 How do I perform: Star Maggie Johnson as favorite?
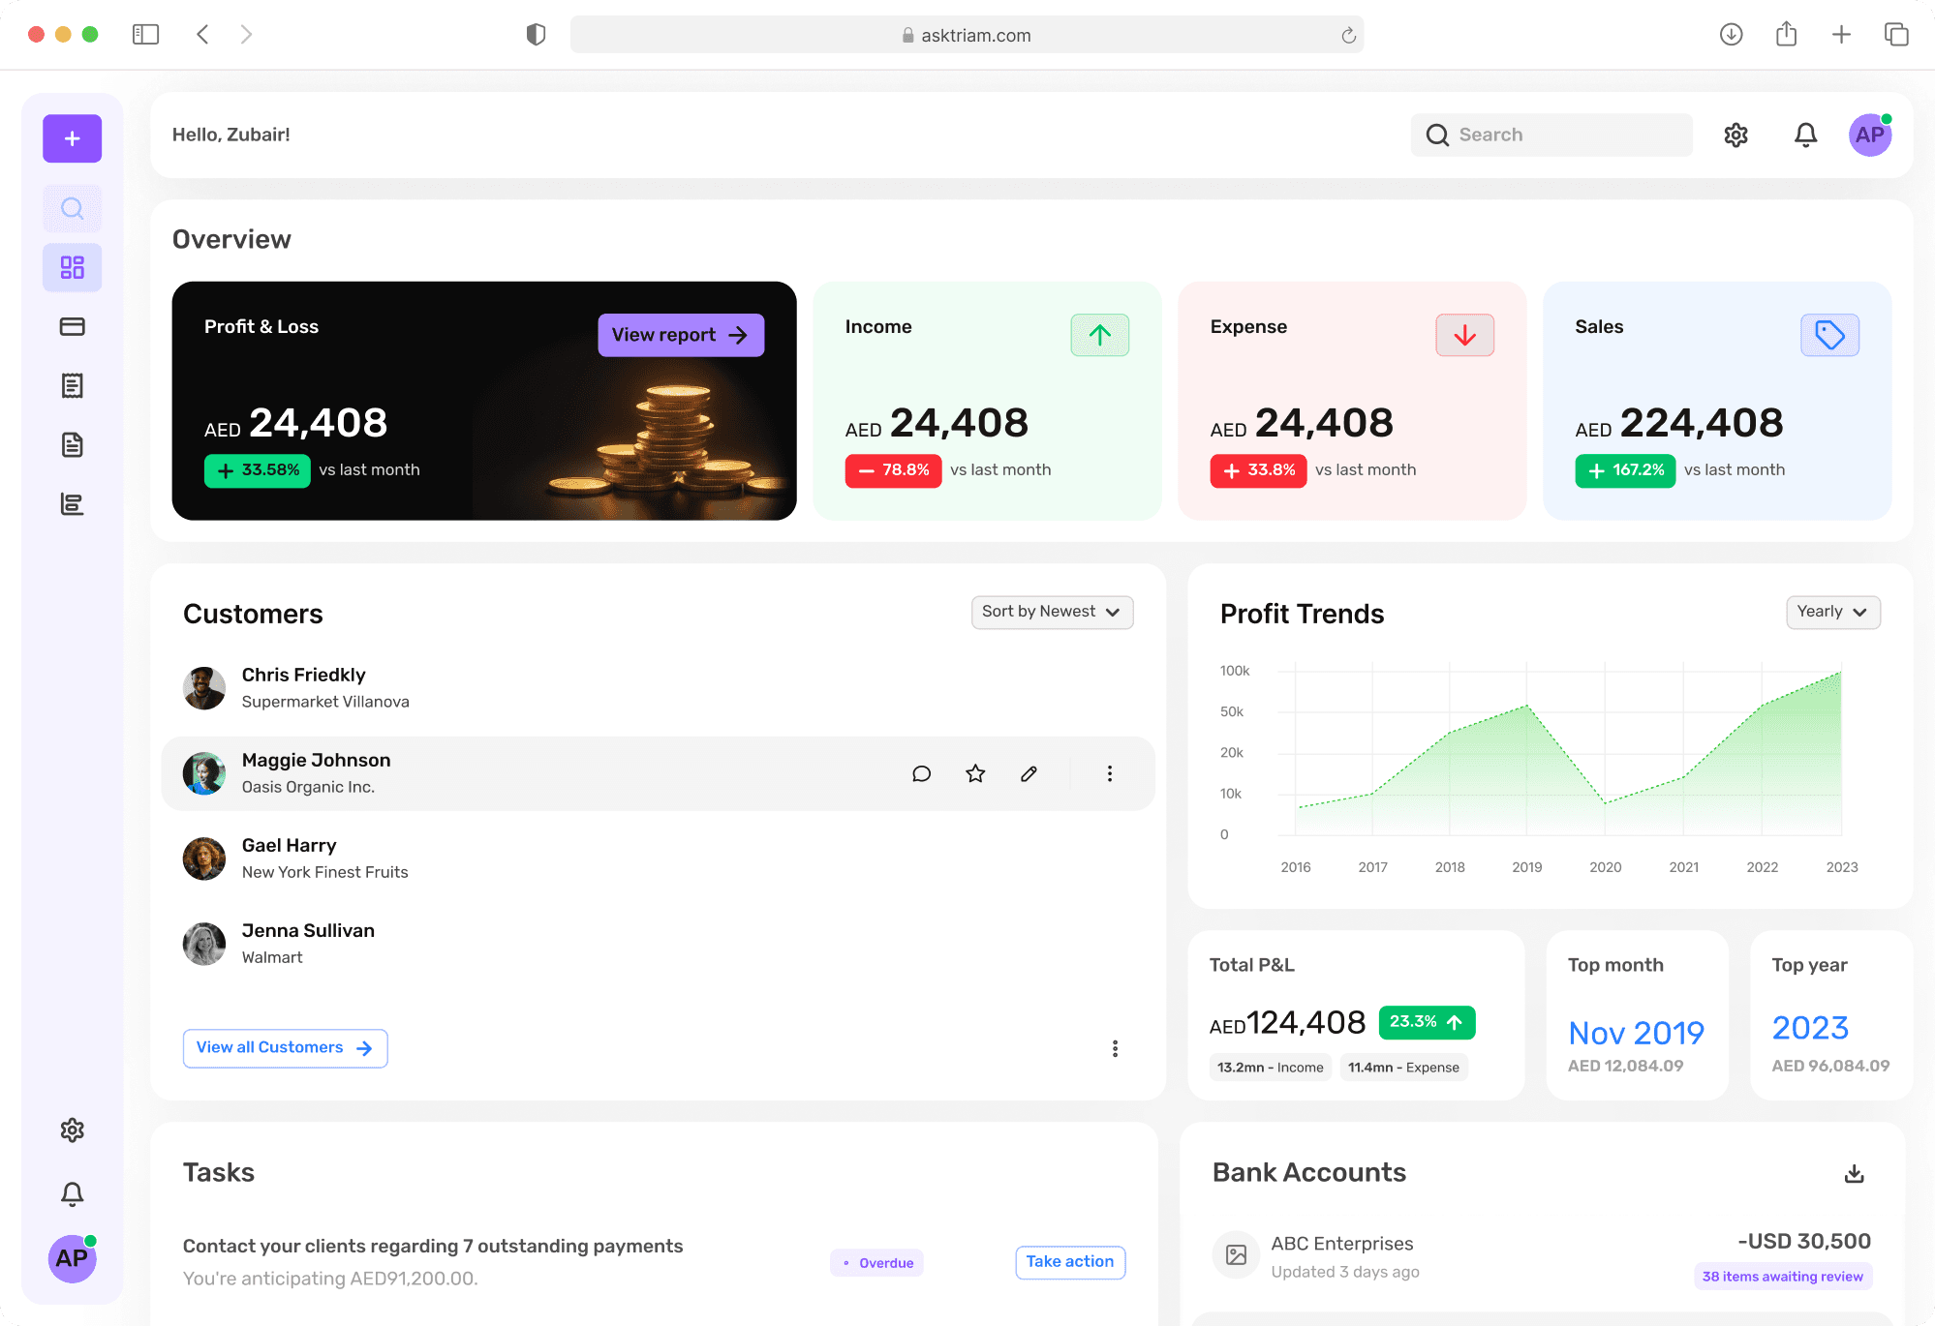[x=975, y=773]
